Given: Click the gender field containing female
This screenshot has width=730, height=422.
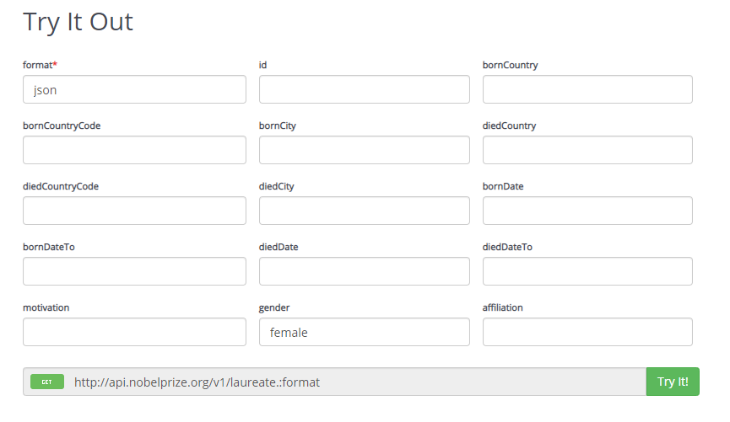Looking at the screenshot, I should point(364,332).
